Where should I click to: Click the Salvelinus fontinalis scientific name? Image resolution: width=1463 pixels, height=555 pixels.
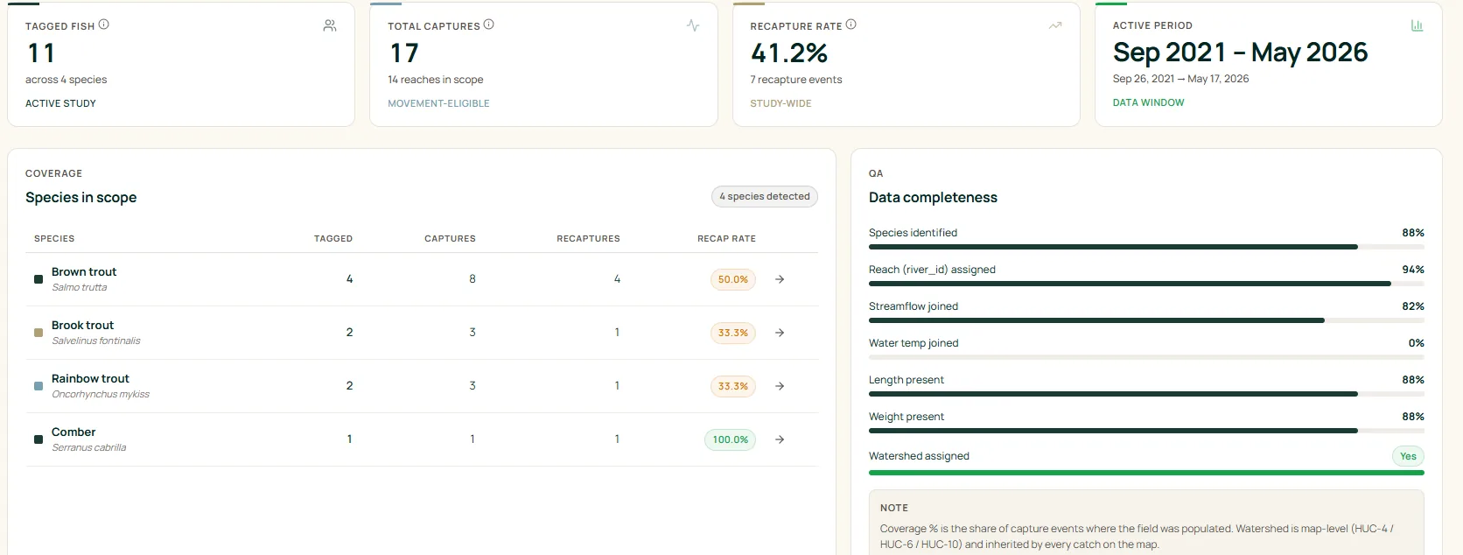pyautogui.click(x=96, y=341)
